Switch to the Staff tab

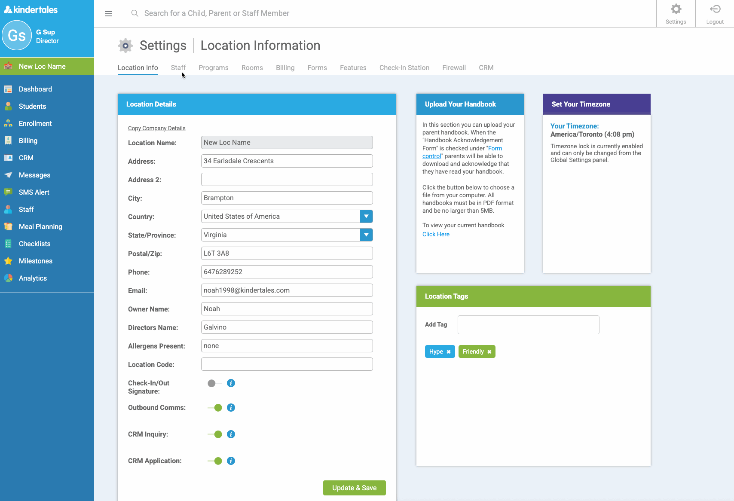(x=178, y=67)
